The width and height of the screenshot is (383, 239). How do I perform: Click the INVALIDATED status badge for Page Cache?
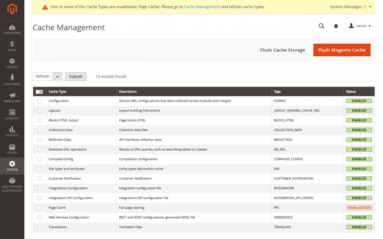point(359,208)
